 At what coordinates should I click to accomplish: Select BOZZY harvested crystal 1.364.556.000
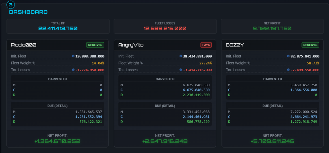point(303,90)
